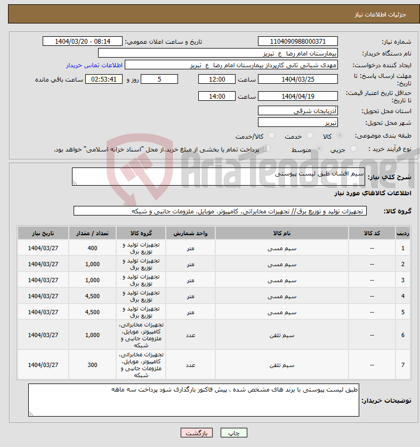Viewport: 420px width, 447px height.
Task: Click سیم تلفن in row 7
Action: [x=282, y=365]
